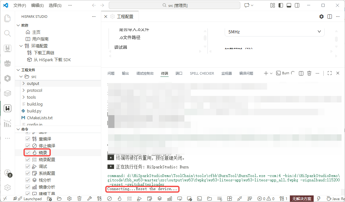Uncheck the 镜像分析 command checkbox

click(28, 187)
